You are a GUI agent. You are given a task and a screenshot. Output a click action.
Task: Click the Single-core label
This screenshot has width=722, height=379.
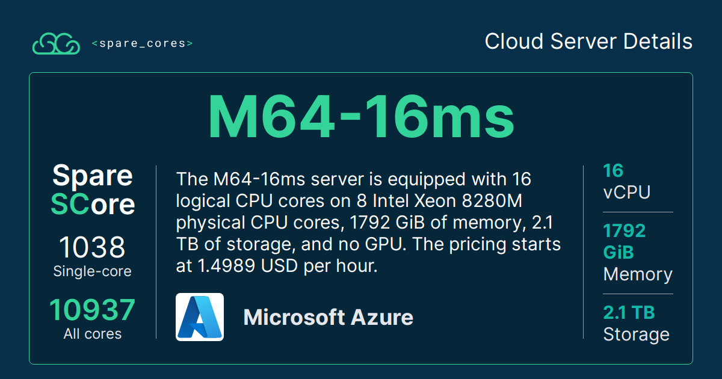click(x=92, y=271)
